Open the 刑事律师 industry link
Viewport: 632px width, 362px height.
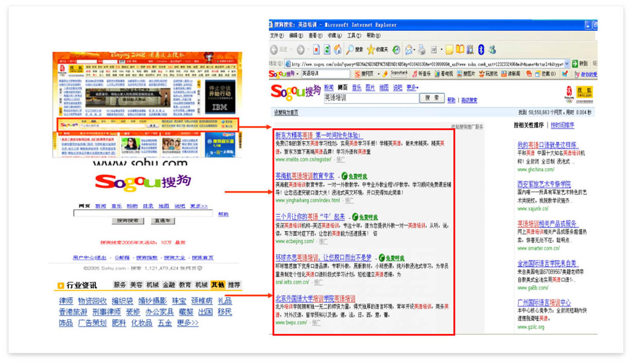tap(107, 312)
